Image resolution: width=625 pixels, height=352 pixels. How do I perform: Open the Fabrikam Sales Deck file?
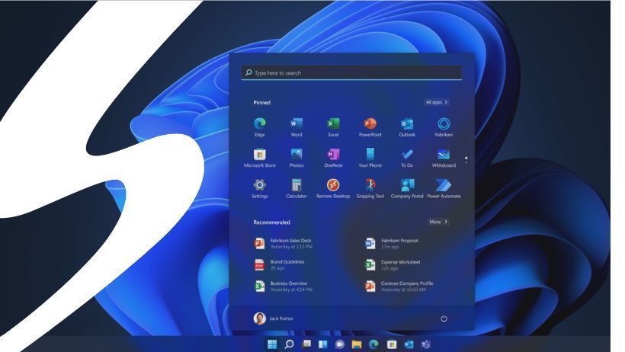coord(284,243)
